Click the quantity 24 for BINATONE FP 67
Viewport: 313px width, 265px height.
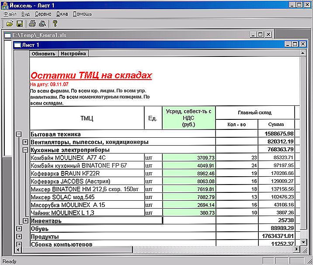pyautogui.click(x=254, y=165)
